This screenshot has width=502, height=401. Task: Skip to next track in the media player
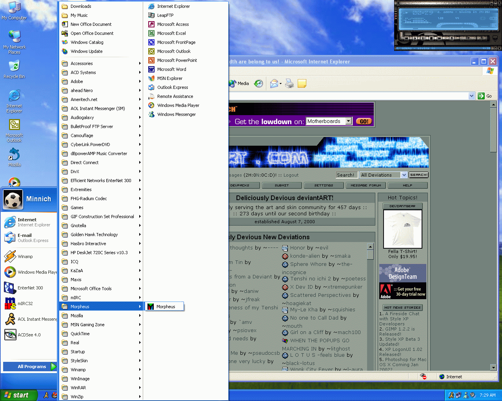point(440,38)
